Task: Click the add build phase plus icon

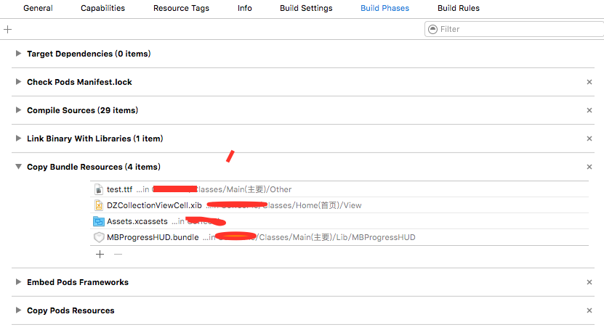Action: click(8, 29)
